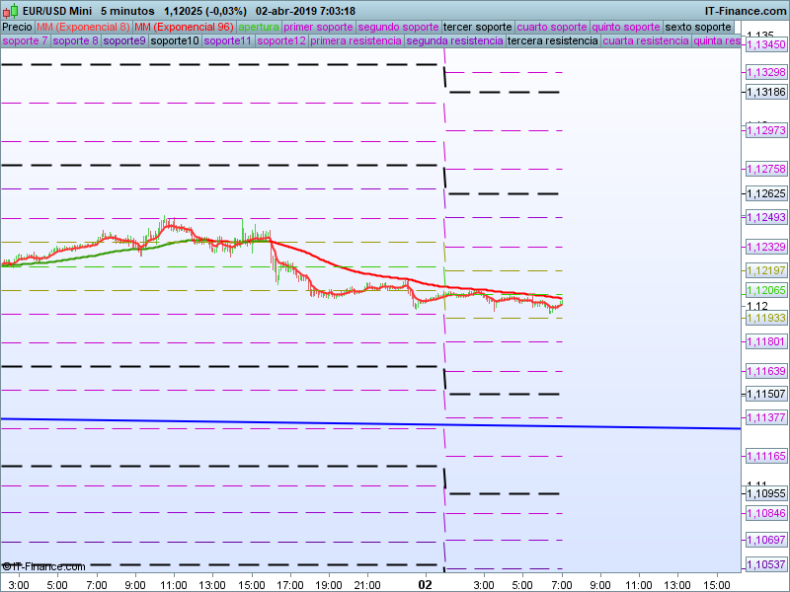This screenshot has width=790, height=592.
Task: Click the green 1,12065 price label
Action: (765, 291)
